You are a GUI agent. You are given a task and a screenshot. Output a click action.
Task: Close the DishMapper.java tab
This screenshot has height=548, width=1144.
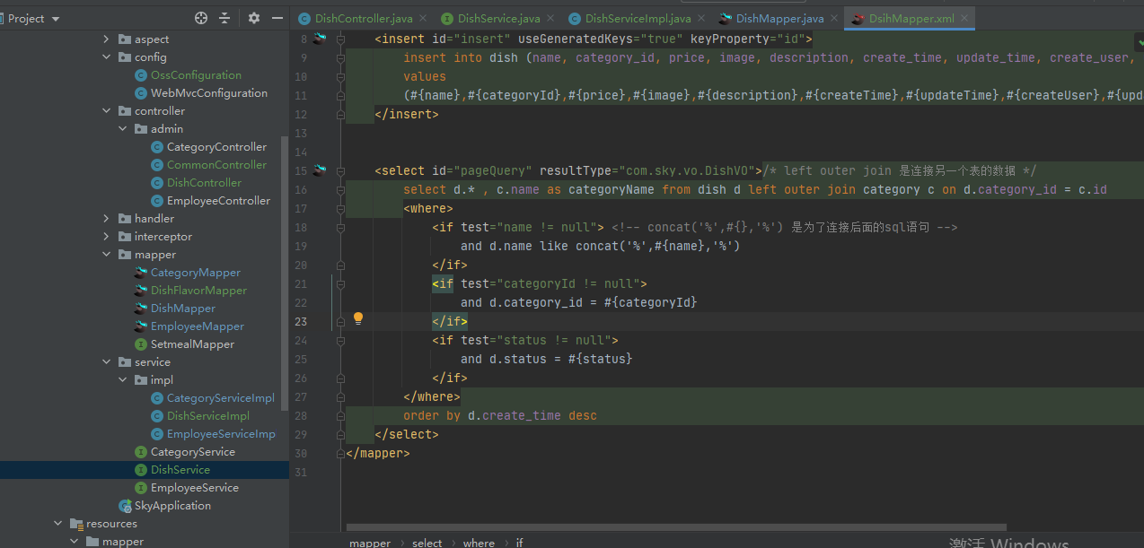[833, 18]
